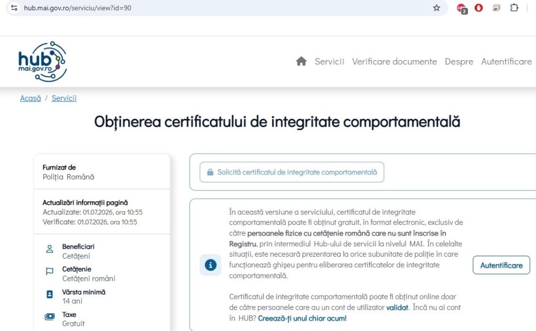The height and width of the screenshot is (331, 536).
Task: Click the 'Poliția Română' provider text
Action: tap(69, 177)
